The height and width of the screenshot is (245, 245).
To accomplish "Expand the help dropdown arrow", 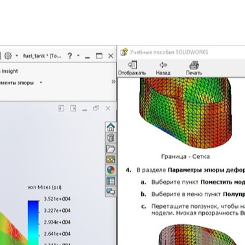I will pyautogui.click(x=78, y=56).
